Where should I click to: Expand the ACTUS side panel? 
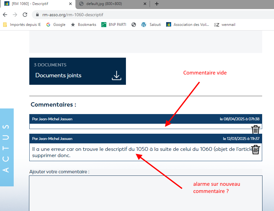pos(7,147)
